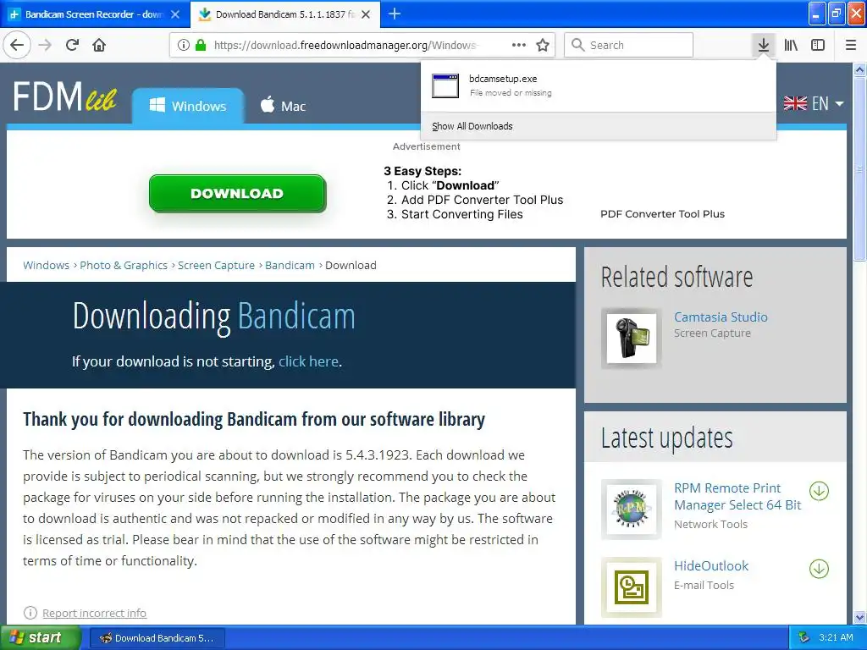Click PDF Converter Tool Plus ad text
Image resolution: width=867 pixels, height=650 pixels.
[x=662, y=214]
